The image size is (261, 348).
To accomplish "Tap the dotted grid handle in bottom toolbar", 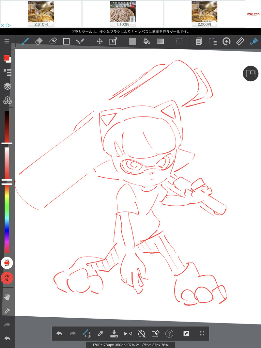I will pyautogui.click(x=202, y=333).
